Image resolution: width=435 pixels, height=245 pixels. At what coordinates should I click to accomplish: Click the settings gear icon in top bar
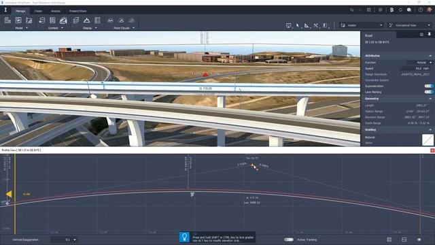tap(381, 10)
